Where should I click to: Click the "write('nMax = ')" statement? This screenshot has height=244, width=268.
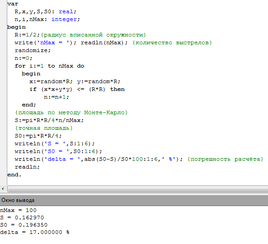[x=45, y=42]
